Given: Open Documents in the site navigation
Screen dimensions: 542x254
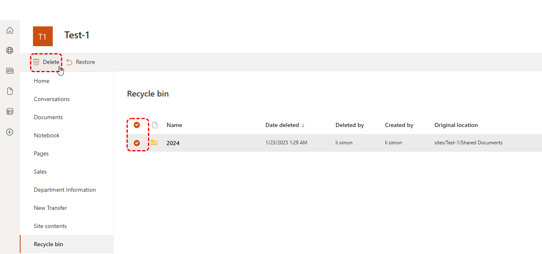Looking at the screenshot, I should (x=48, y=117).
